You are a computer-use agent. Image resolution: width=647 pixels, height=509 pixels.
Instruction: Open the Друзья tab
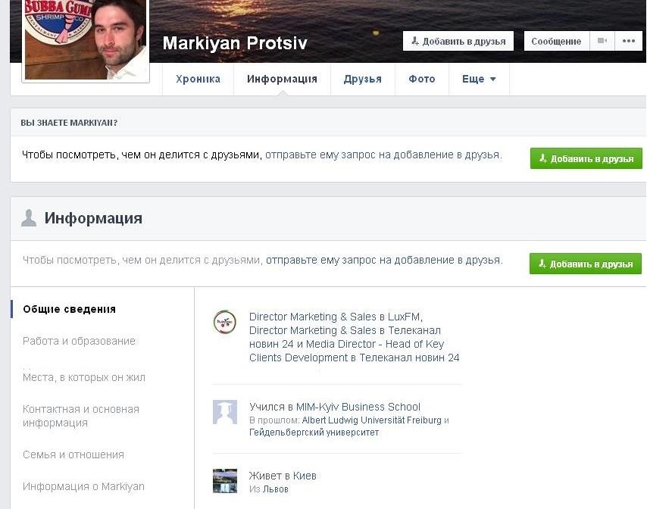[363, 79]
